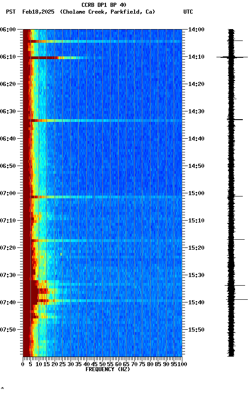Click the 20 Hz frequency axis label
Viewport: 251px width, 393px height.
click(x=55, y=364)
